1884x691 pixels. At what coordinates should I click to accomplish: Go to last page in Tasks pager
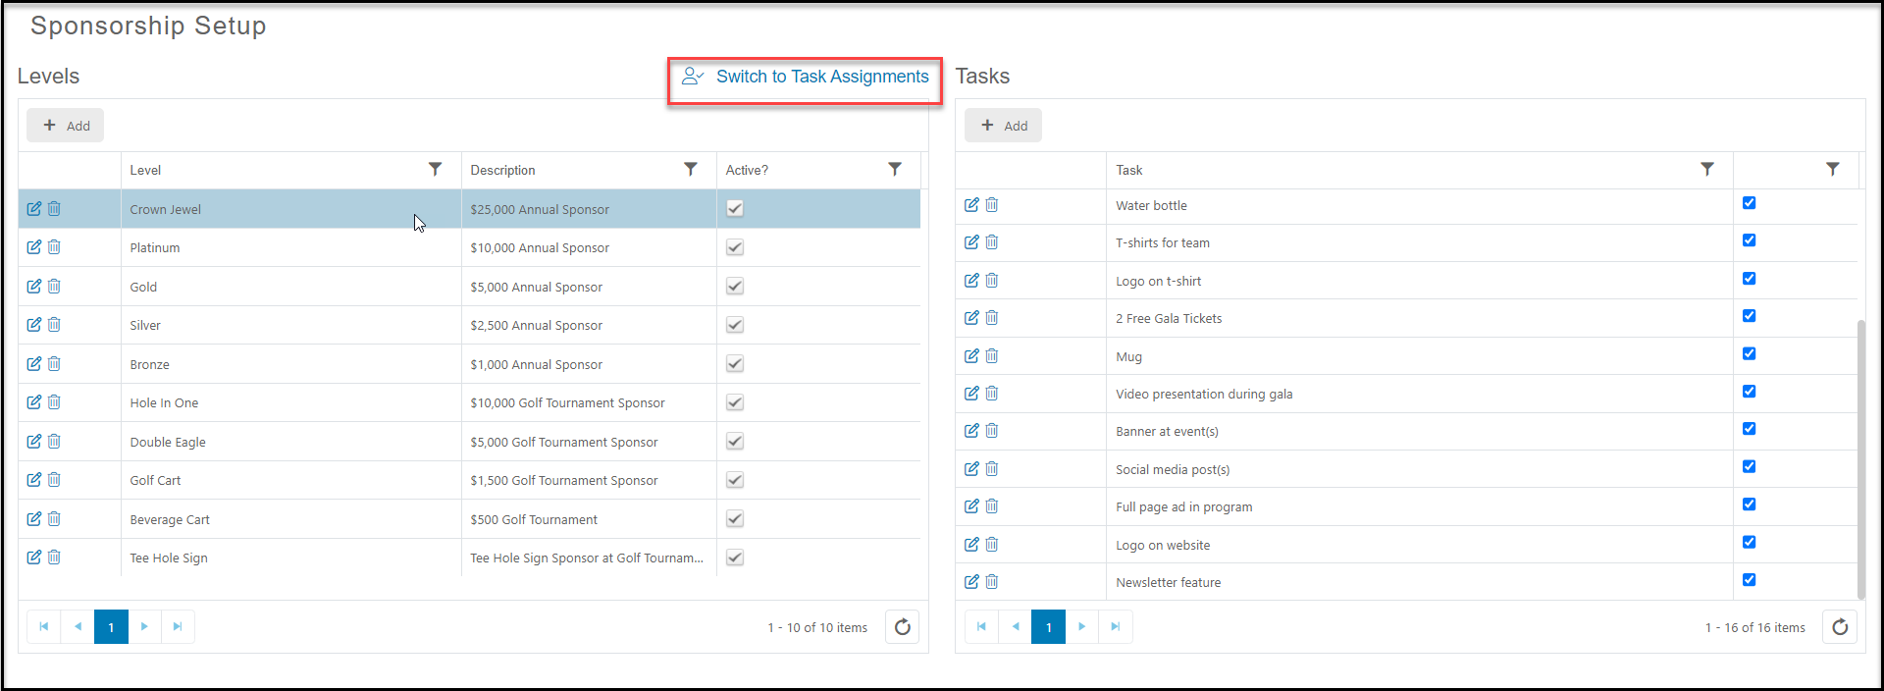1115,626
